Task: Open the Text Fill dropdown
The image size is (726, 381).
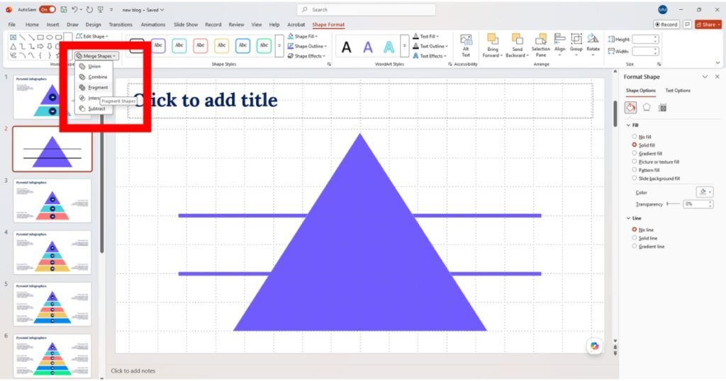Action: point(426,36)
